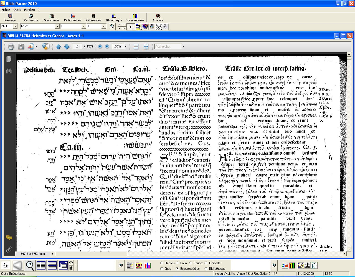The image size is (355, 277).
Task: Zoom in the PDF view
Action: (x=107, y=46)
